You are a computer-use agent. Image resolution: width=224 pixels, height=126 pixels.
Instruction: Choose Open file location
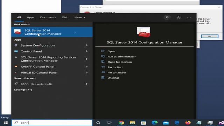coord(120,62)
